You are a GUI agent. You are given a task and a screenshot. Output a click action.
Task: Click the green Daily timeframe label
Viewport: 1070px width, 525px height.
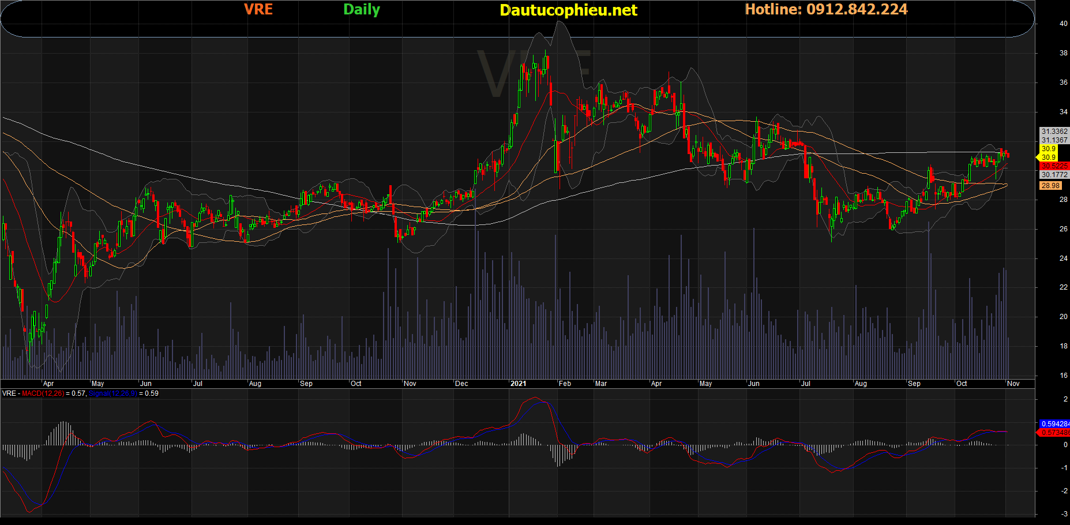pyautogui.click(x=362, y=10)
